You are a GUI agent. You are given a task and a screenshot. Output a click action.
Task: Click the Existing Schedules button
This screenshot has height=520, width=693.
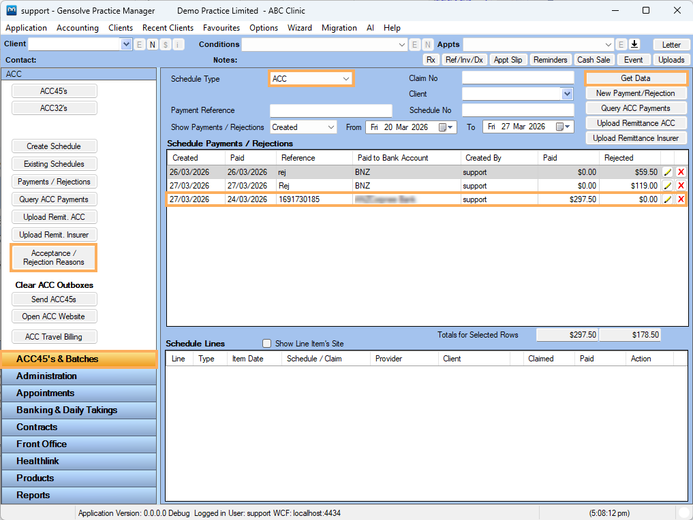54,164
